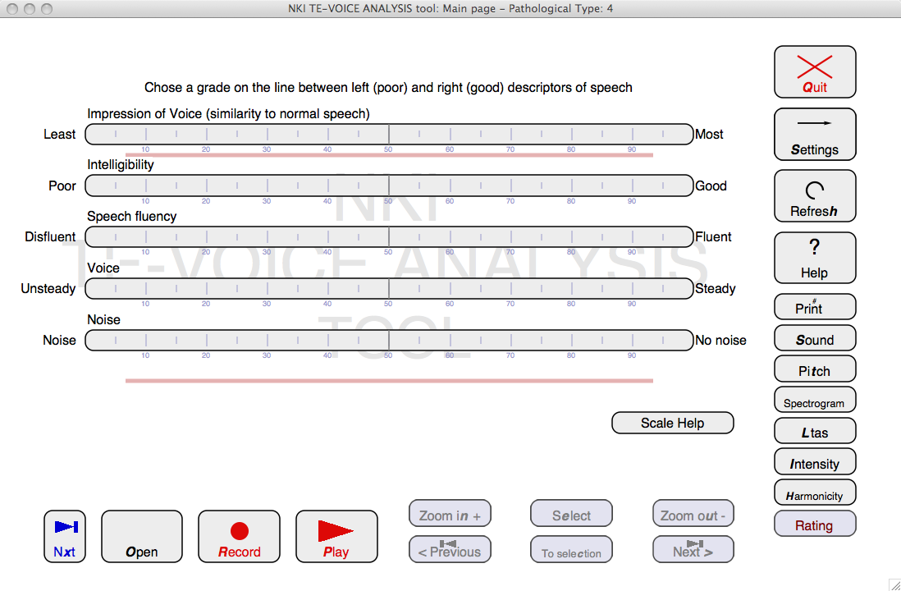Image resolution: width=901 pixels, height=591 pixels.
Task: Print the current page with Print button
Action: click(815, 307)
